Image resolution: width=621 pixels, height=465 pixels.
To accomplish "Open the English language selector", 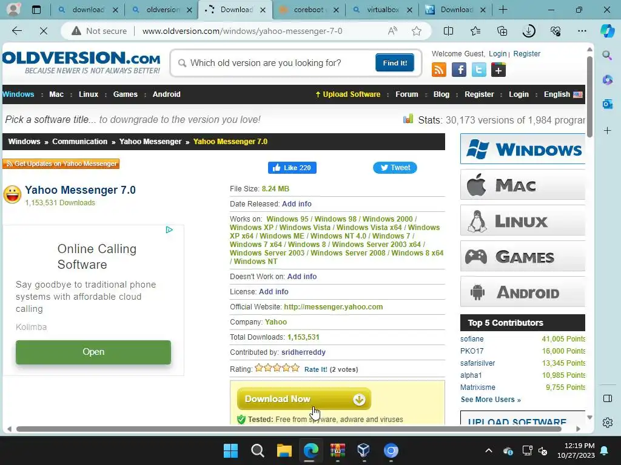I will pyautogui.click(x=563, y=94).
